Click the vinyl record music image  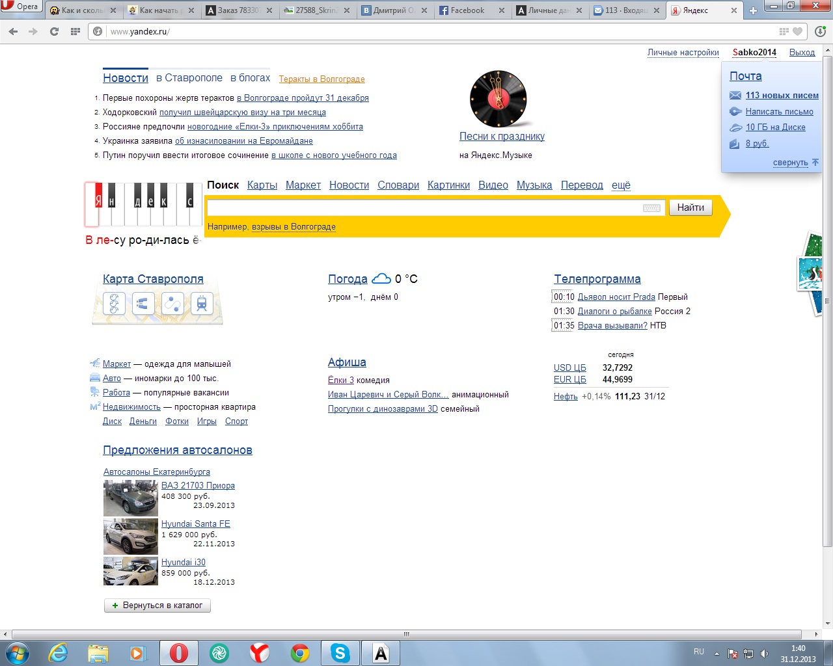(498, 100)
